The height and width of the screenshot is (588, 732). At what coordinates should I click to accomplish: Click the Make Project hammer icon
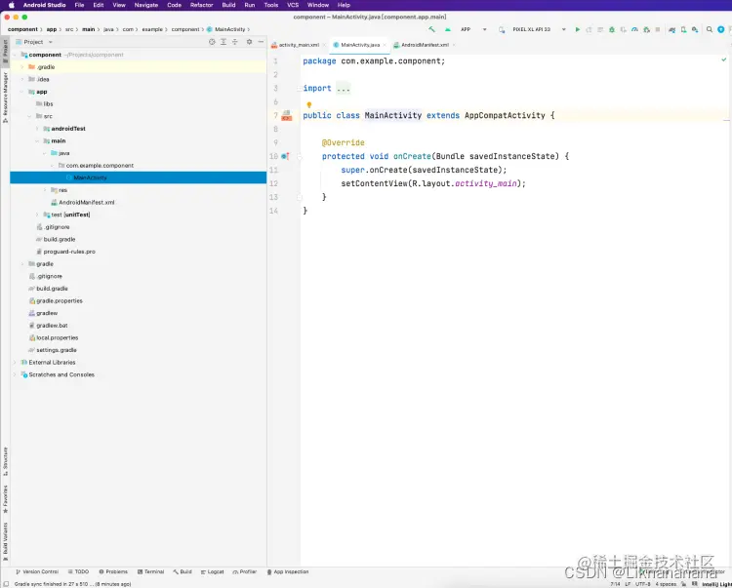click(431, 29)
